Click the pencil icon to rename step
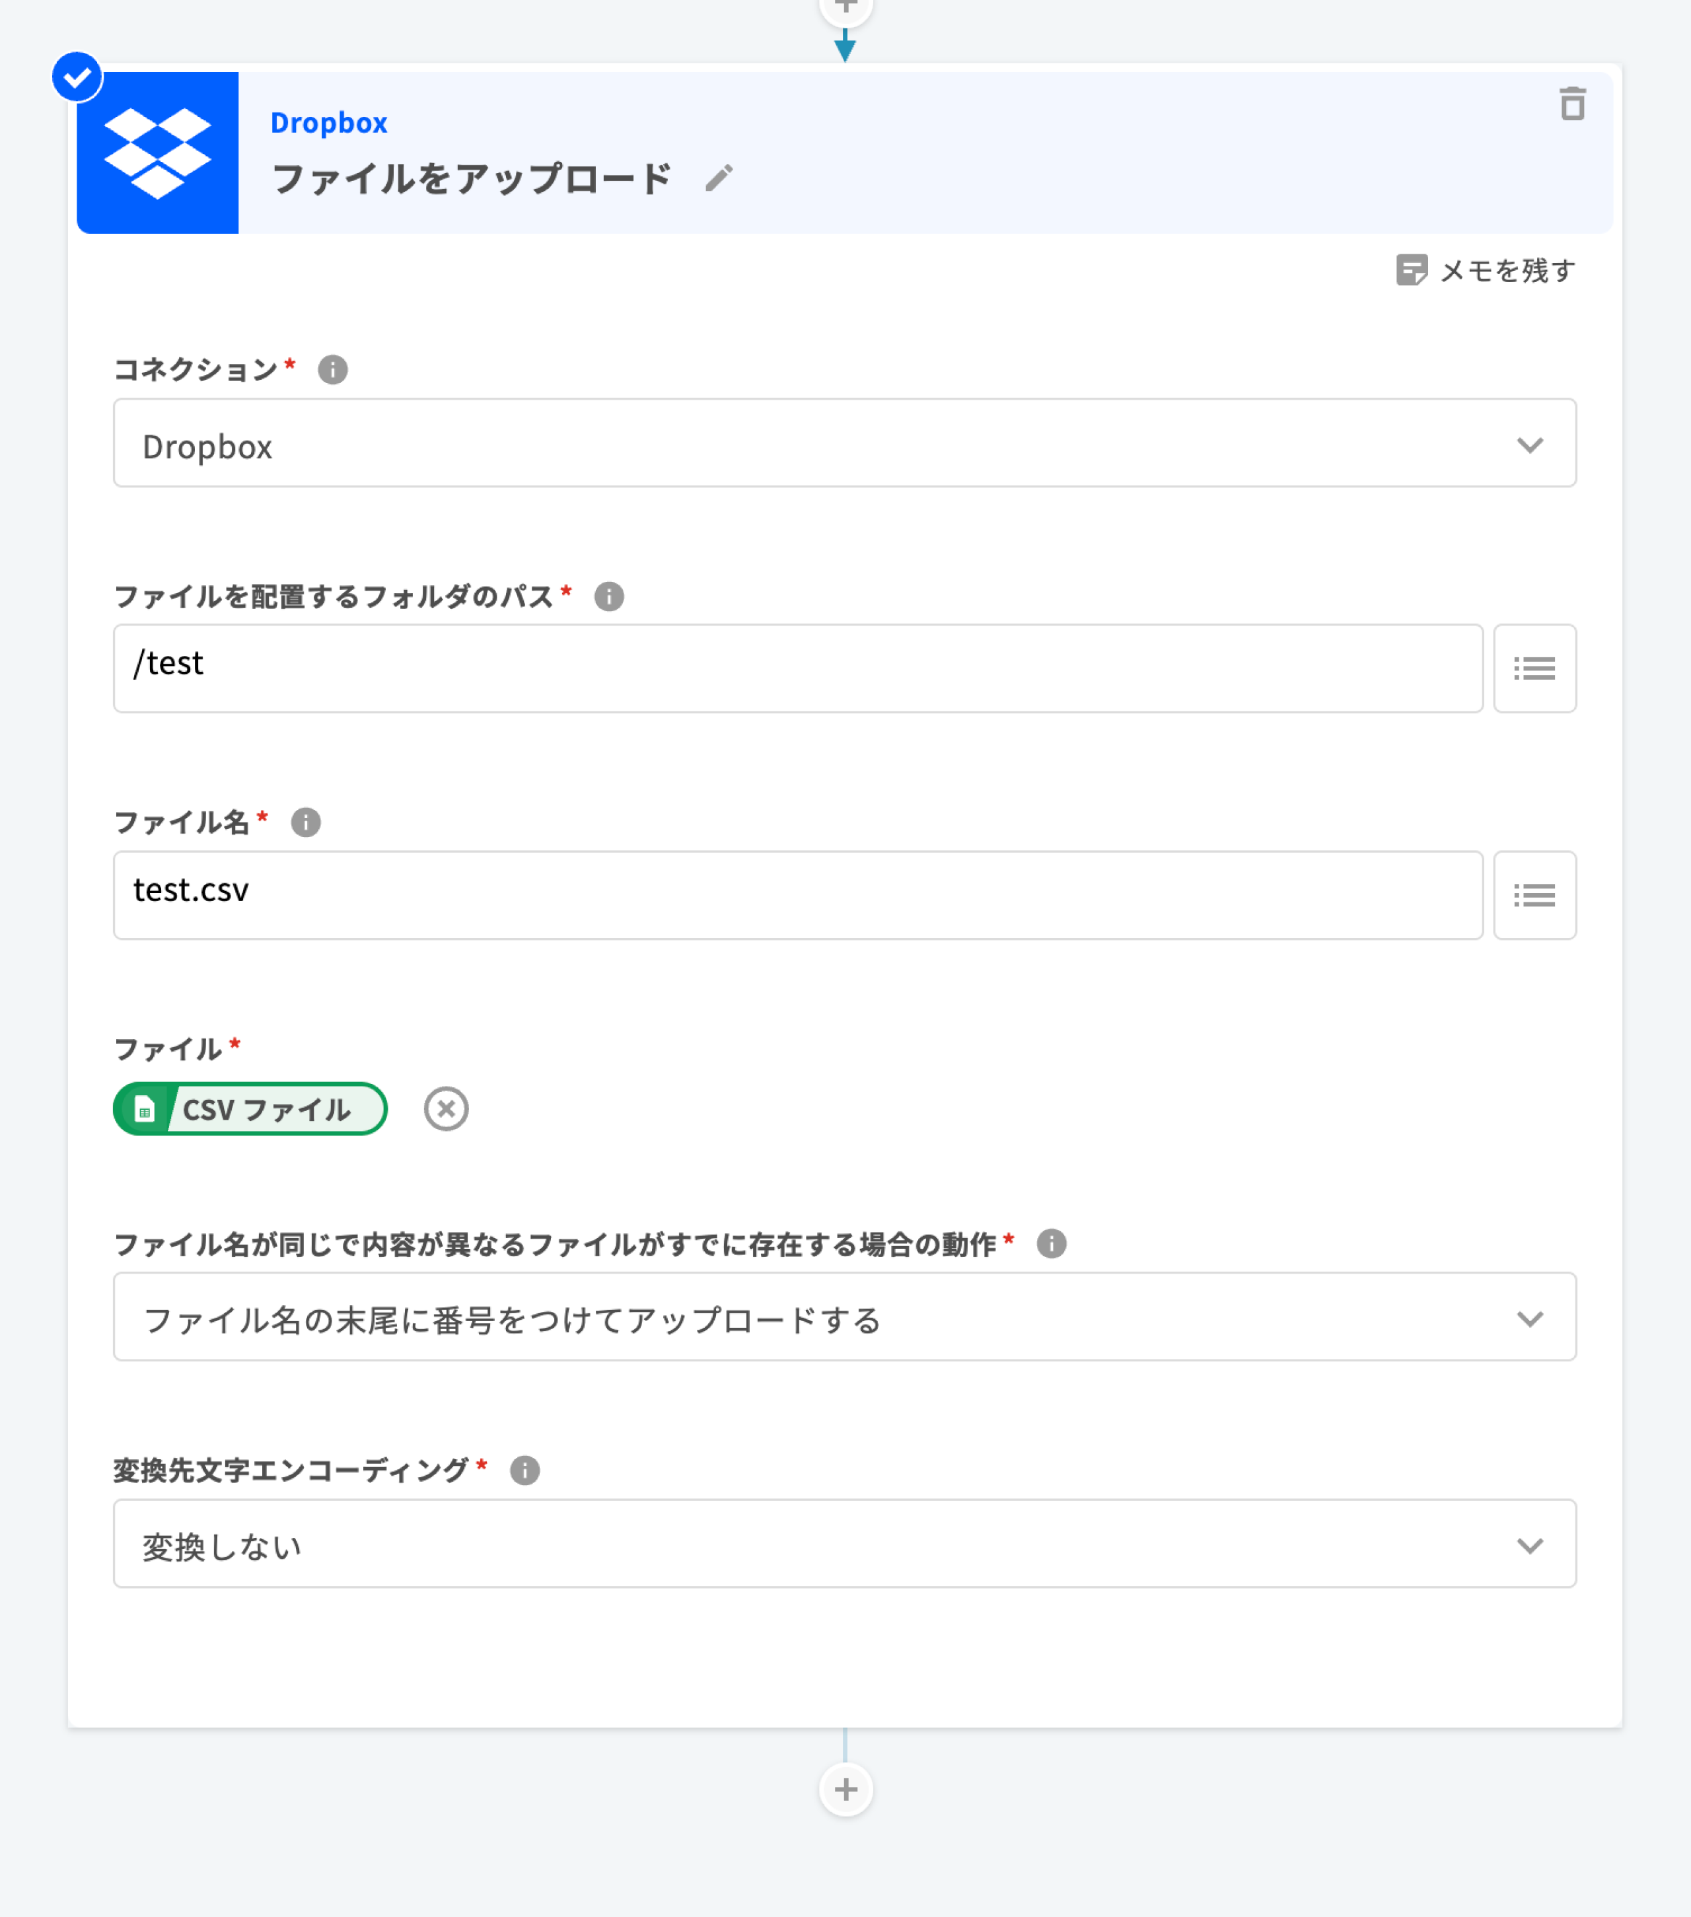The width and height of the screenshot is (1691, 1917). point(719,178)
